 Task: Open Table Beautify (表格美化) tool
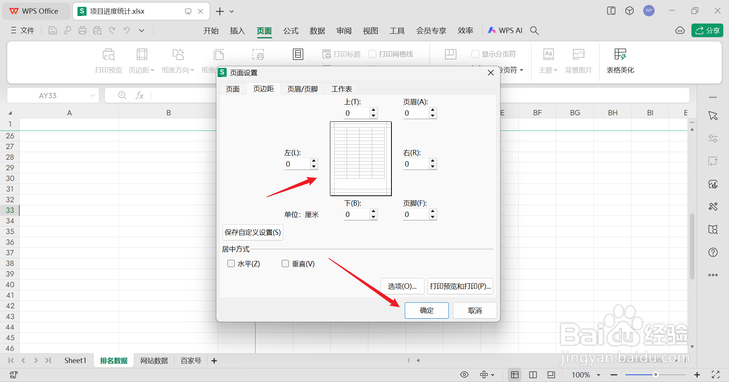pyautogui.click(x=620, y=61)
